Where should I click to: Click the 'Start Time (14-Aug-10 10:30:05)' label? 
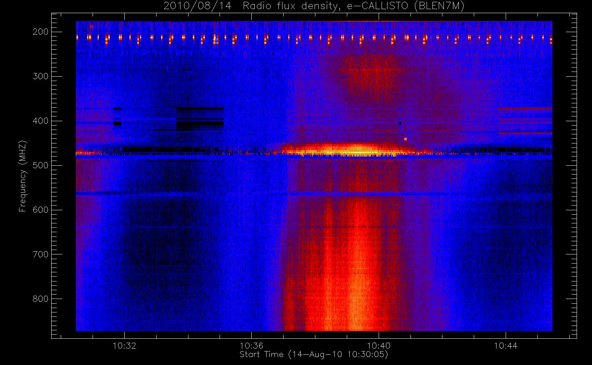click(x=314, y=354)
